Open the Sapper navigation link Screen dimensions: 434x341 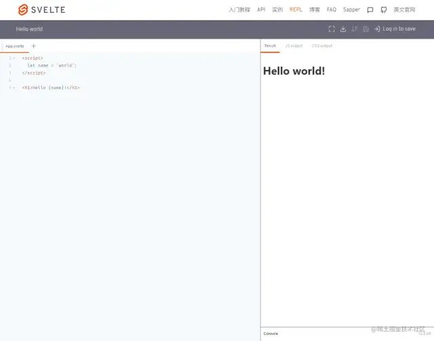click(351, 10)
